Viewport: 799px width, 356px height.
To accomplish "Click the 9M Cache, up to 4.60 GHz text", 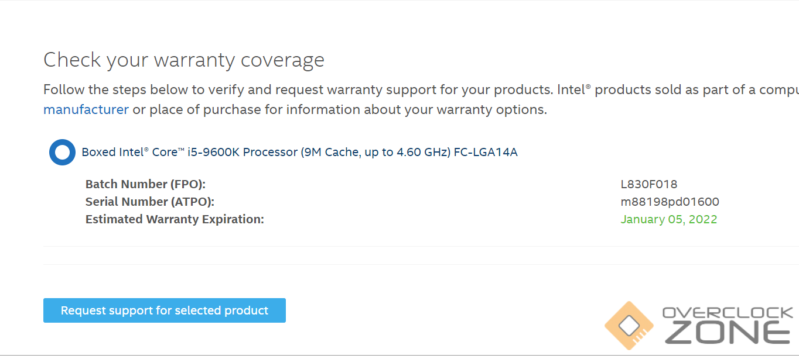I will (375, 153).
